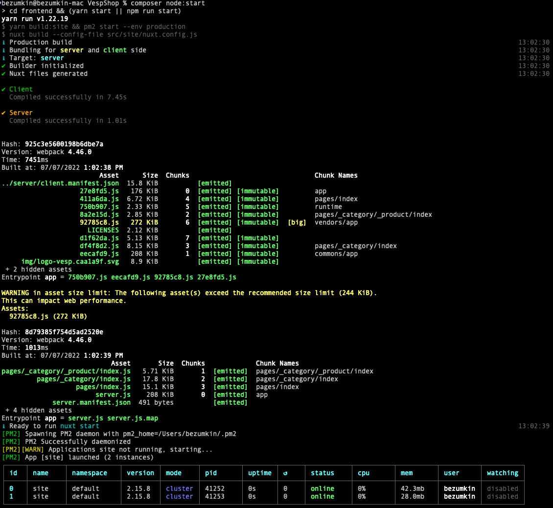Viewport: 553px width, 508px height.
Task: Click asset 92785c8.js in the asset table
Action: (x=99, y=222)
